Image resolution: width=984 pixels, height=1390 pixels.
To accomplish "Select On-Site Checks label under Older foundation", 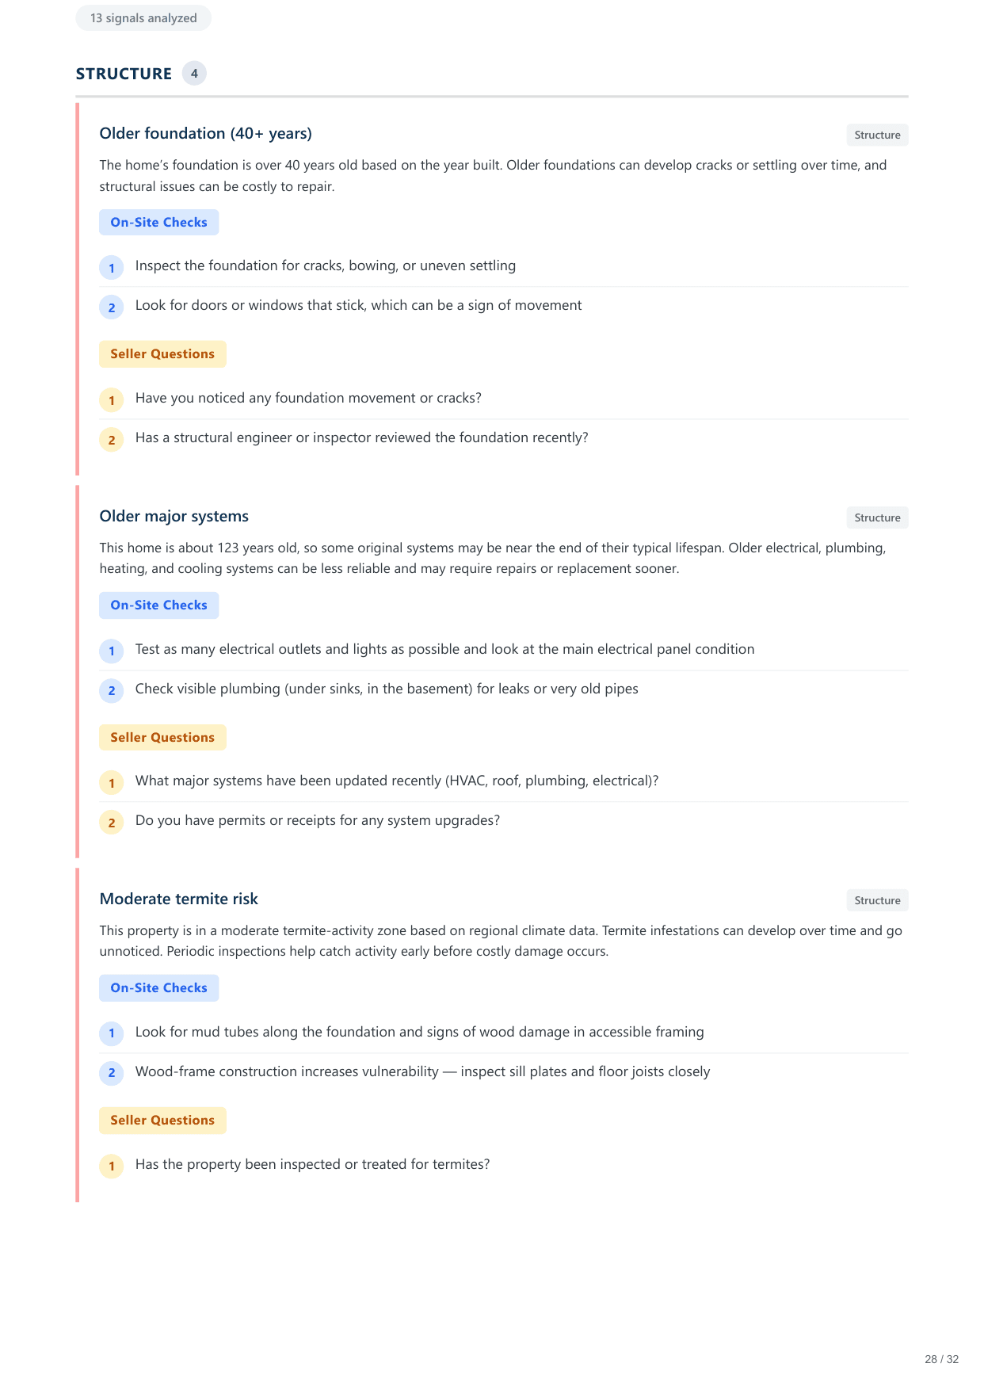I will coord(158,223).
